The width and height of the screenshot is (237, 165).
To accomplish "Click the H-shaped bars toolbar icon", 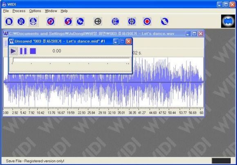I will pos(132,21).
